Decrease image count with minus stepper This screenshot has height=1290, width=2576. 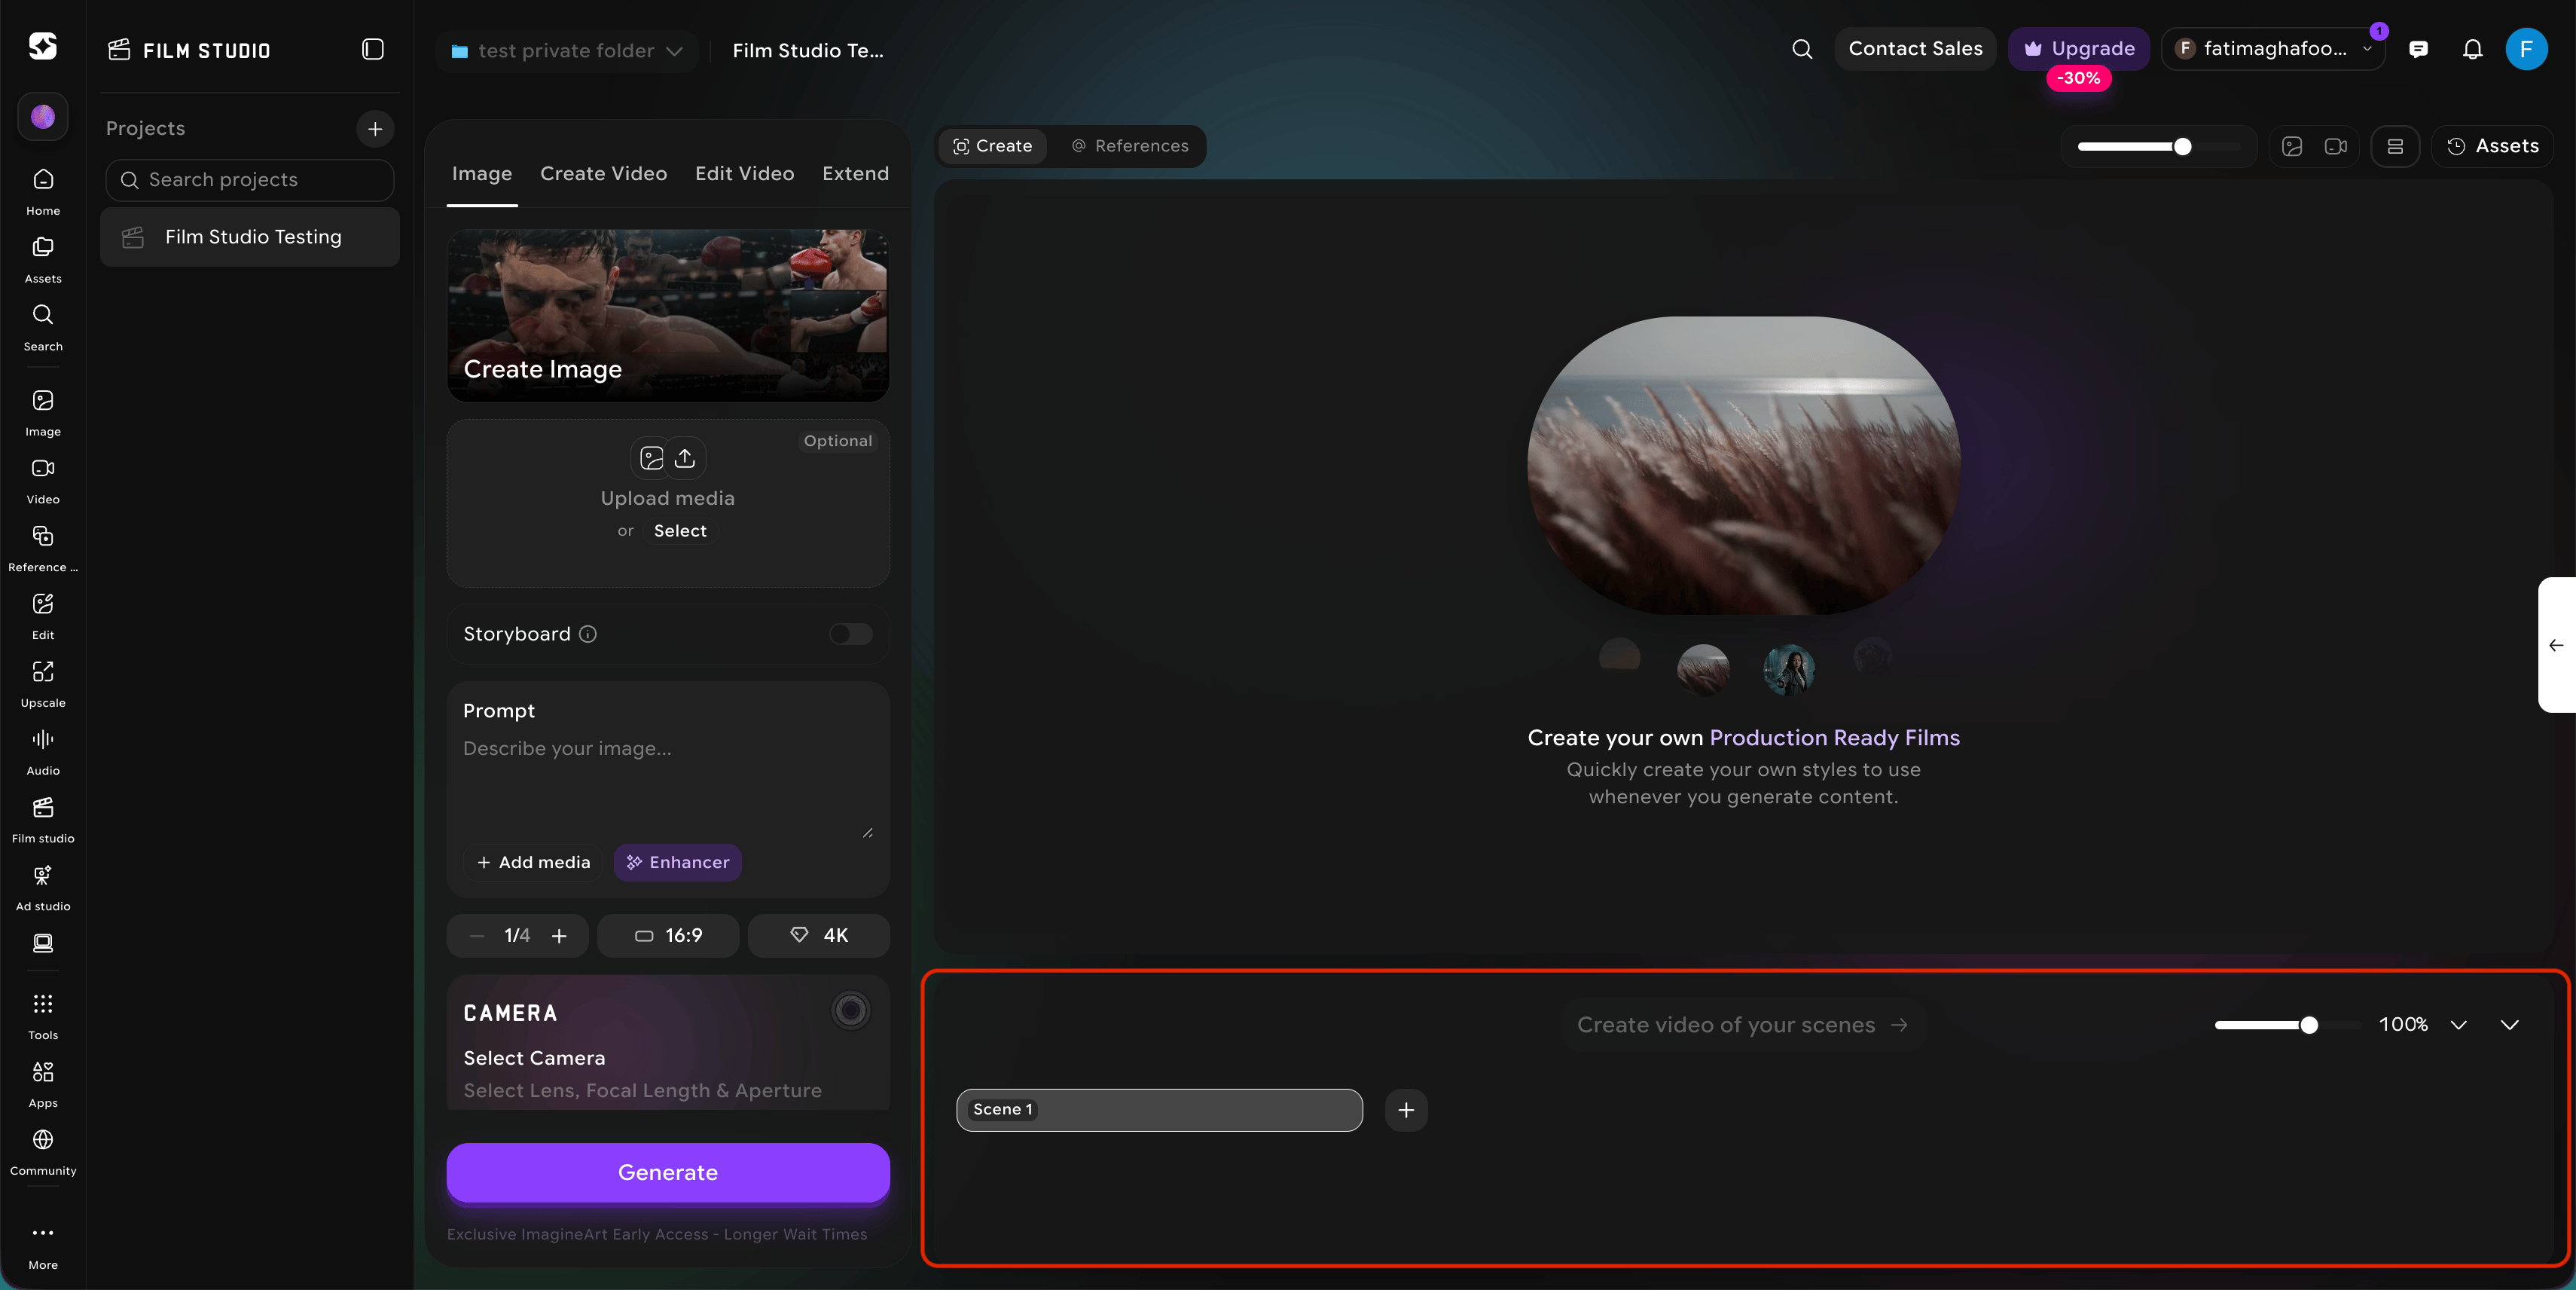477,936
